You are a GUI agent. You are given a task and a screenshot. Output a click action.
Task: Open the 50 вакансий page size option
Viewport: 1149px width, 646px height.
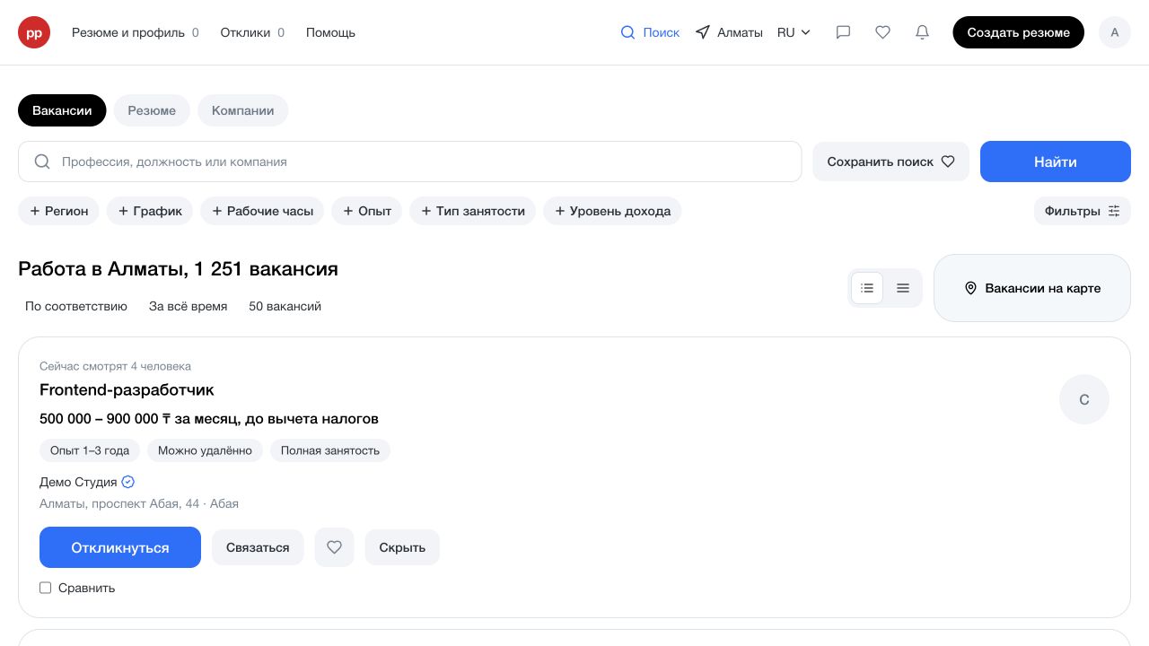tap(285, 306)
